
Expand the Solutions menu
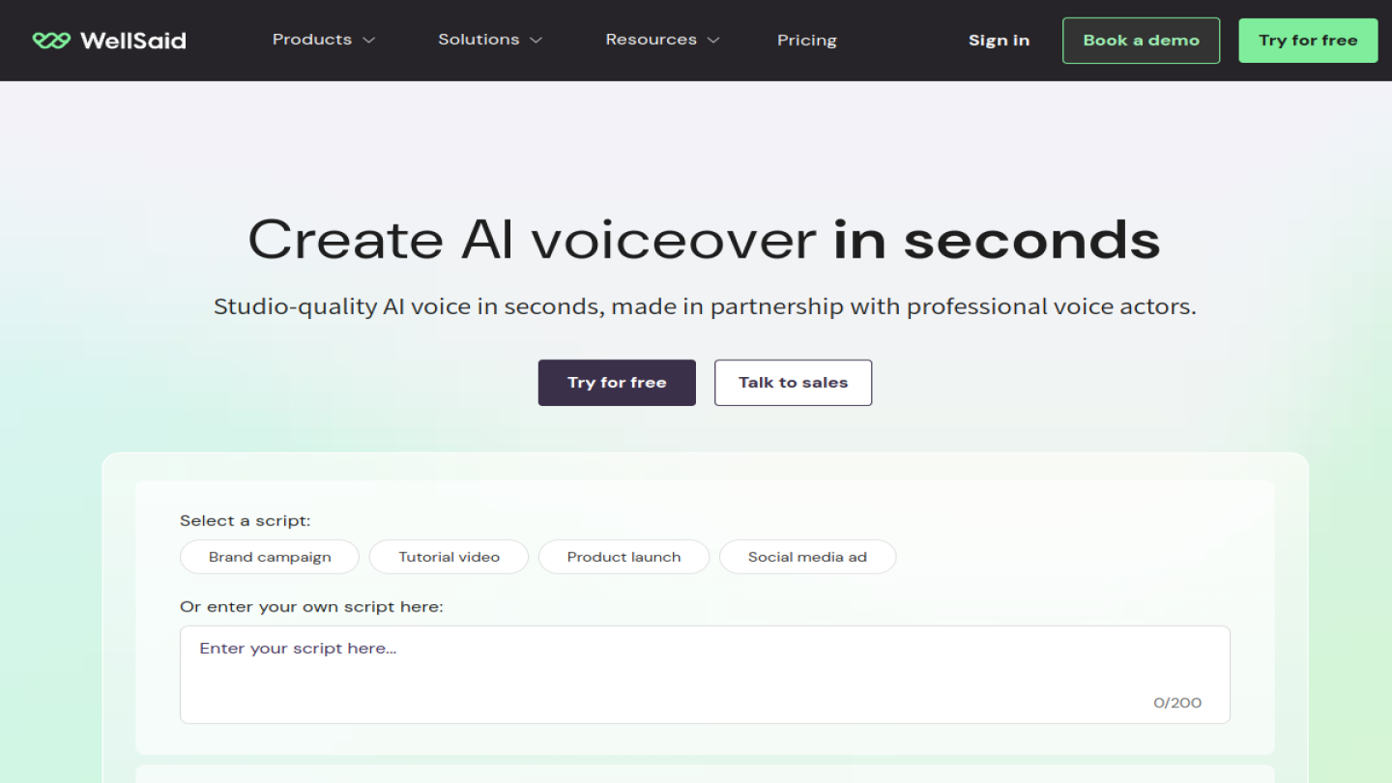click(490, 40)
